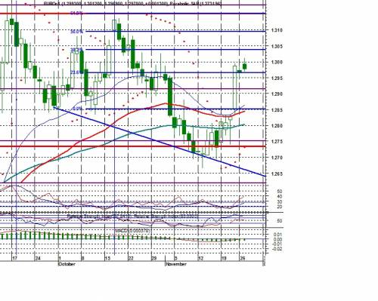The height and width of the screenshot is (301, 378).
Task: Click the date label 17
Action: (15, 258)
